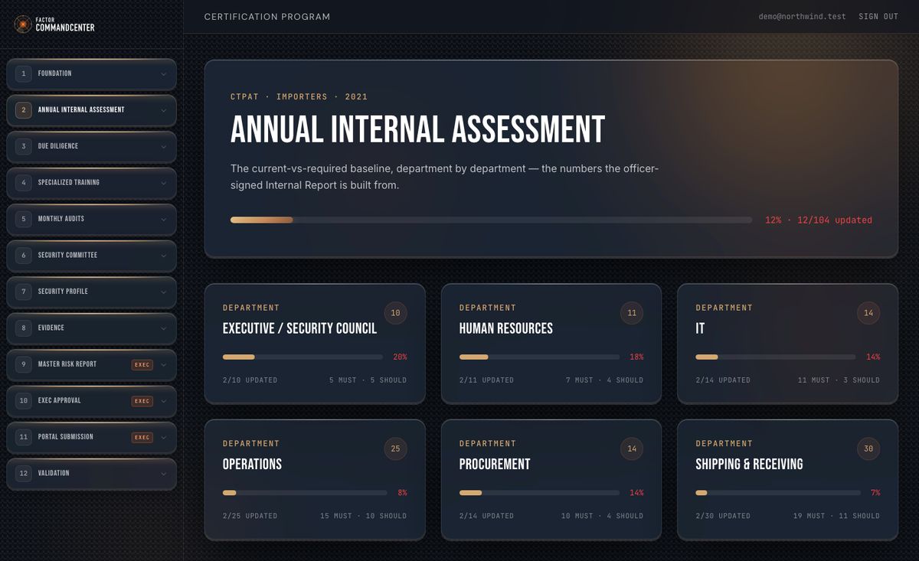
Task: Click '19 MUST · 11 SHOULD' text
Action: 836,516
